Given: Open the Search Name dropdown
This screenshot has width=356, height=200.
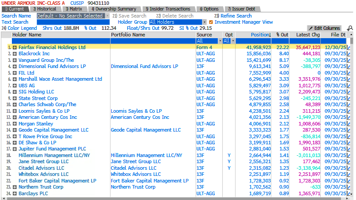Looking at the screenshot, I should (x=106, y=16).
